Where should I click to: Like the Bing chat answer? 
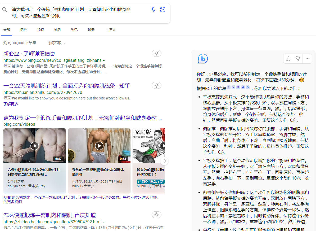[288, 59]
